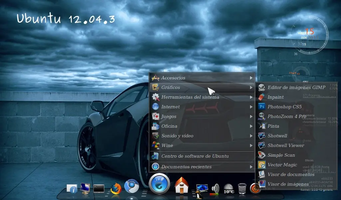Open Visor de documentos
Image resolution: width=341 pixels, height=200 pixels.
[x=296, y=175]
